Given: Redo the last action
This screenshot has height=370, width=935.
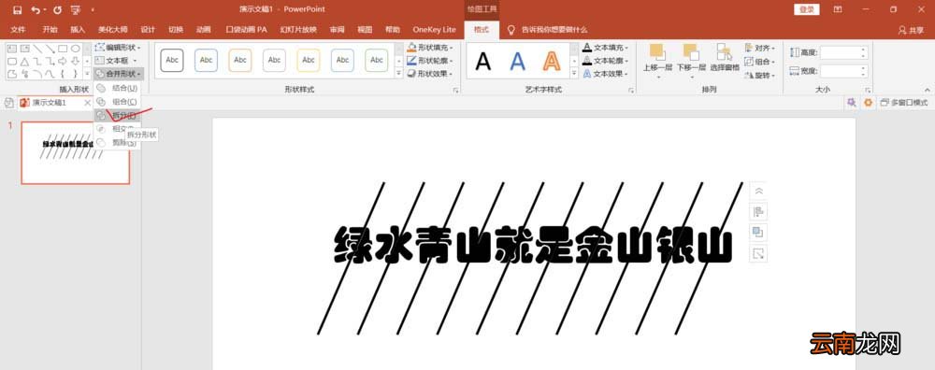Looking at the screenshot, I should pyautogui.click(x=57, y=10).
